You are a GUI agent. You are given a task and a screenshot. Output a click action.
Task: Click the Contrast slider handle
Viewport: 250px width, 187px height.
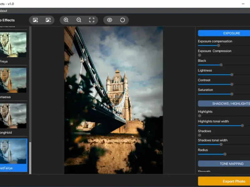click(x=232, y=84)
